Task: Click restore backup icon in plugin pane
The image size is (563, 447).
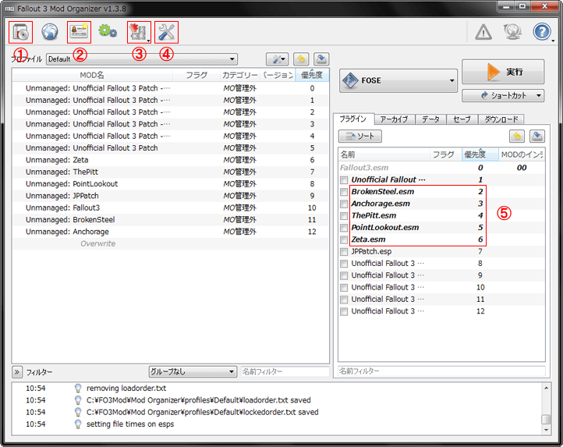Action: 517,137
